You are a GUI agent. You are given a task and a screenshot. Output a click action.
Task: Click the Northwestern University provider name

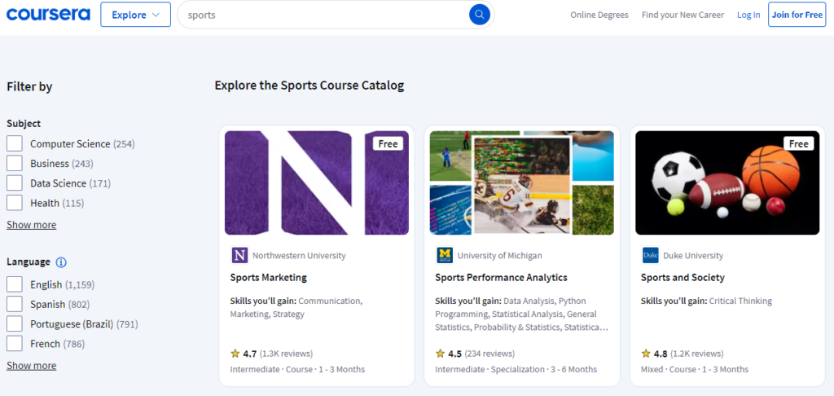tap(299, 256)
